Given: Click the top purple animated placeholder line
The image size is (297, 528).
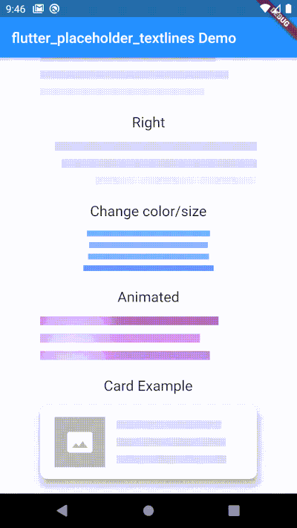Looking at the screenshot, I should click(129, 321).
